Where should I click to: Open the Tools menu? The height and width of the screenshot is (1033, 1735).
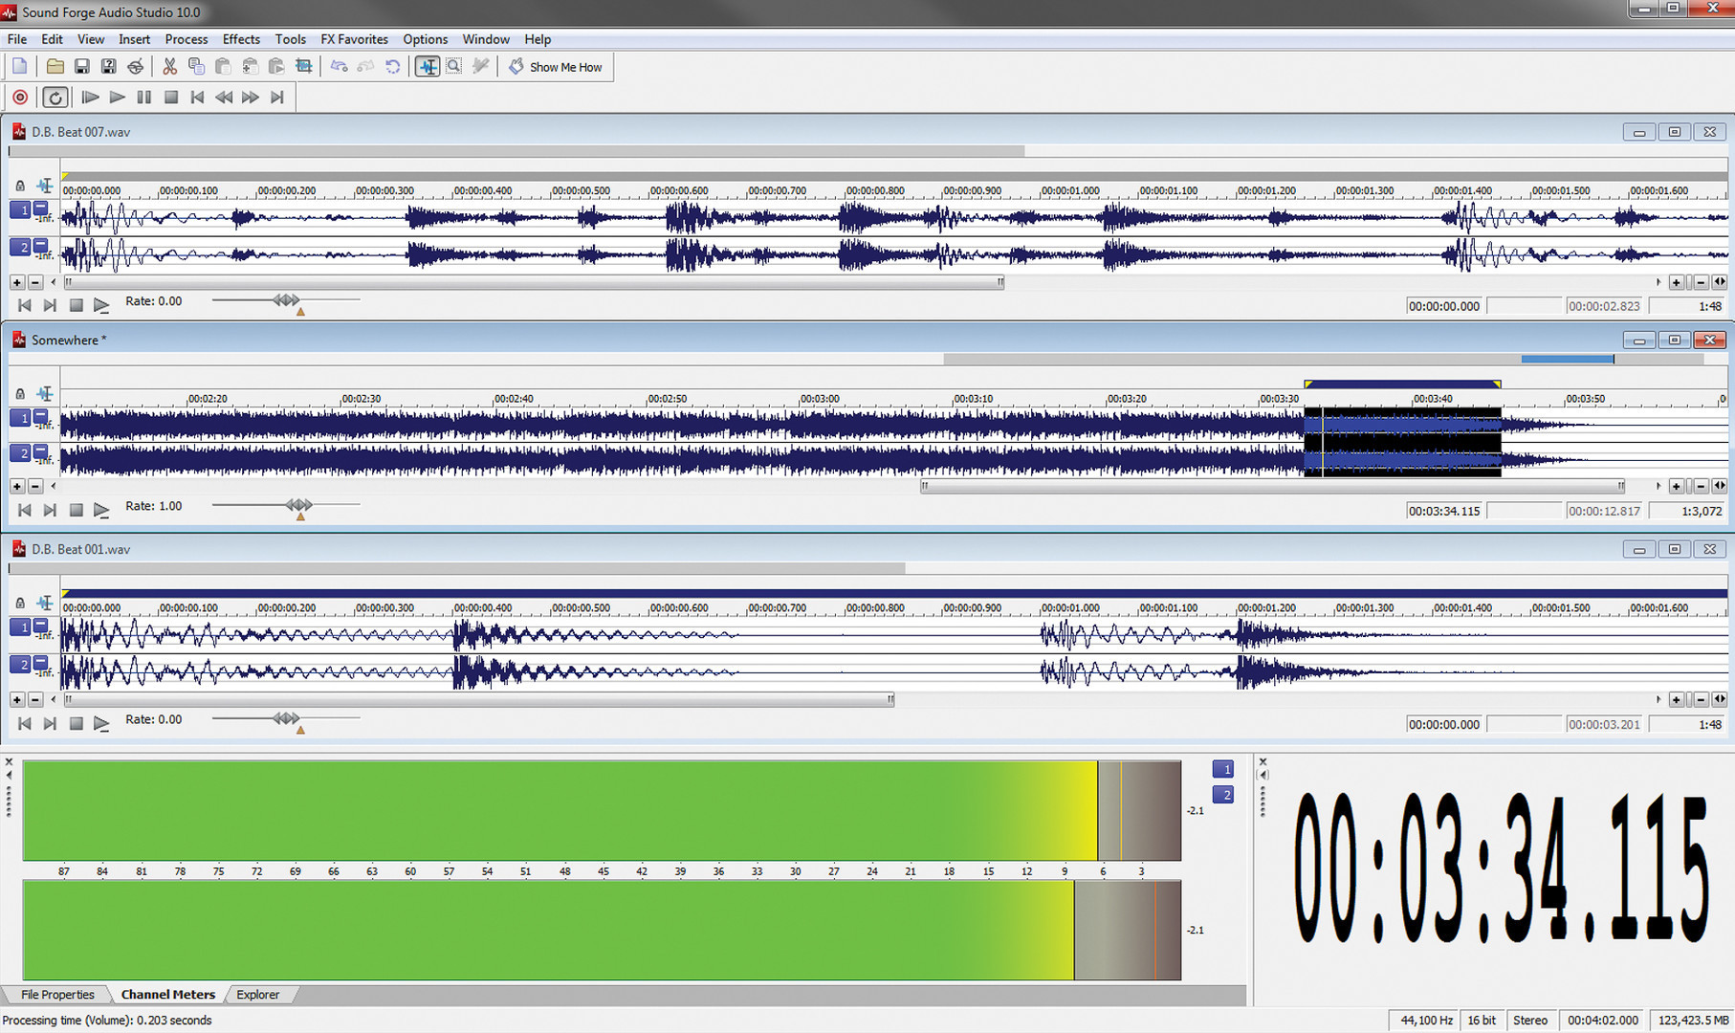pyautogui.click(x=290, y=39)
